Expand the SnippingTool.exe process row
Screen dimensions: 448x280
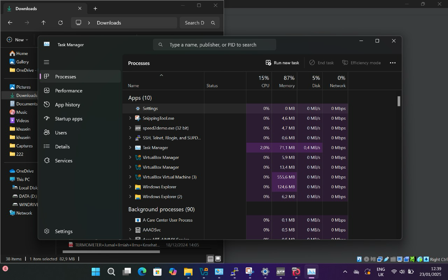click(x=130, y=118)
